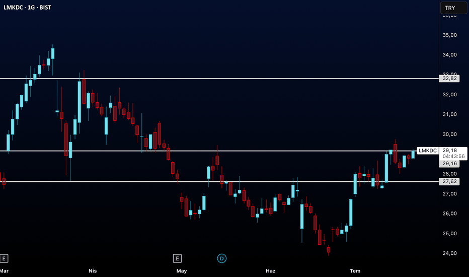This screenshot has height=277, width=469.
Task: Click the 29,18 current price tag
Action: [x=449, y=150]
